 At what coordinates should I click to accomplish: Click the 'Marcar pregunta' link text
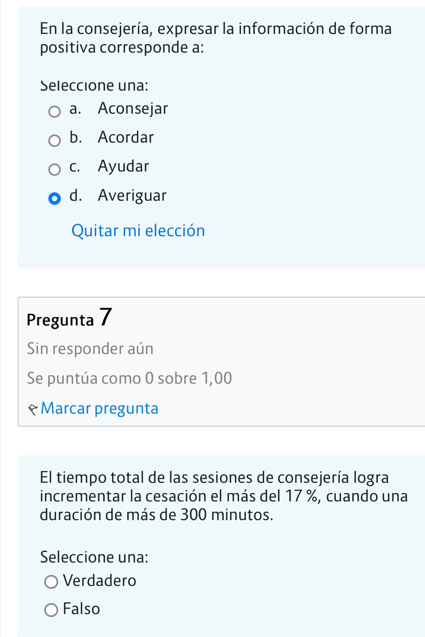tap(100, 408)
